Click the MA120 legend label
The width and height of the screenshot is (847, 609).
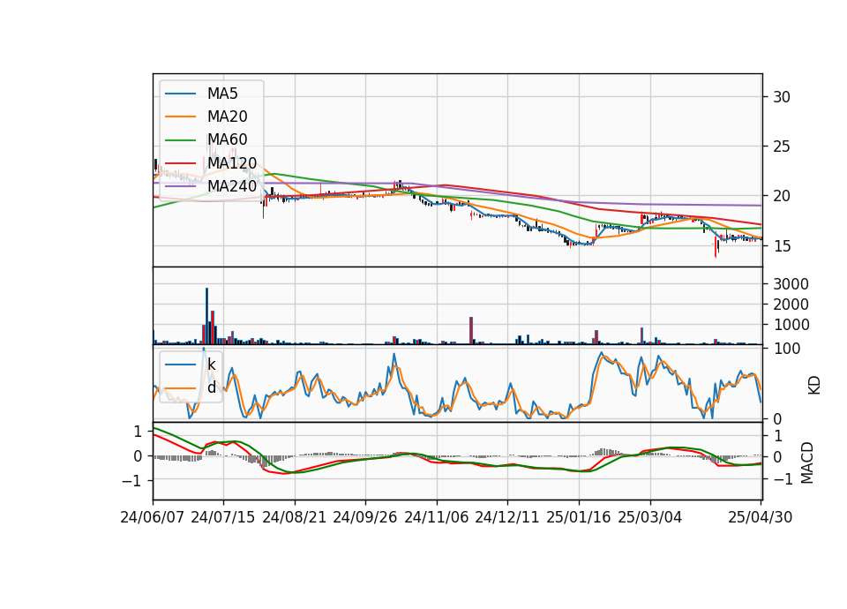[x=232, y=162]
